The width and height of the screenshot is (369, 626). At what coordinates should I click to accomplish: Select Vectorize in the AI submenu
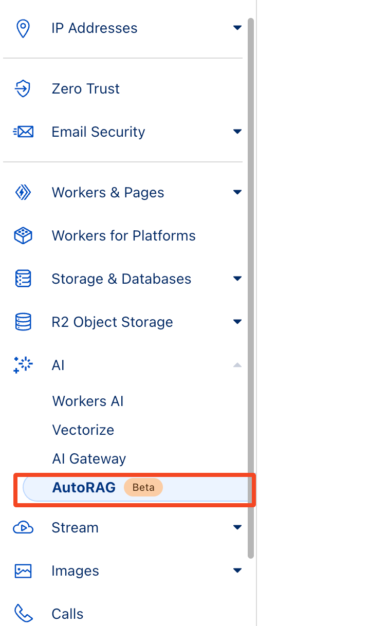[83, 430]
